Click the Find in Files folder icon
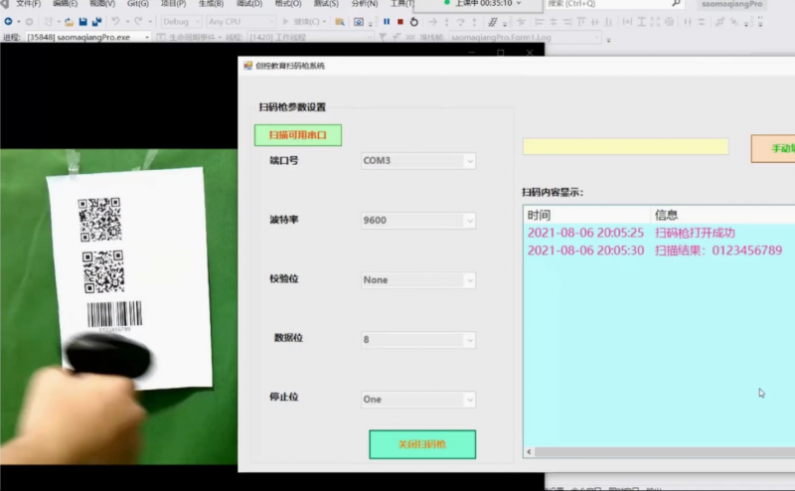795x491 pixels. (340, 22)
